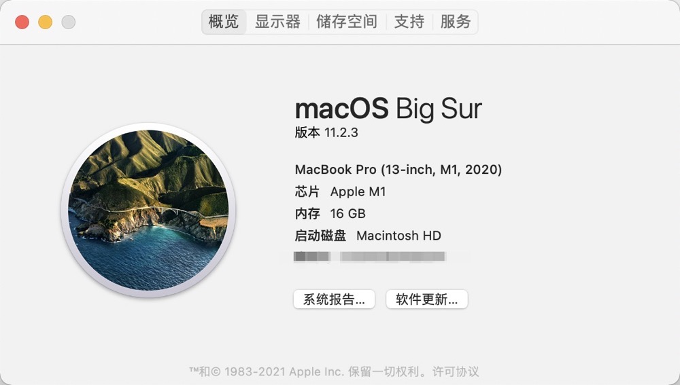Open the 许可协议 link
Image resolution: width=680 pixels, height=385 pixels.
(456, 371)
